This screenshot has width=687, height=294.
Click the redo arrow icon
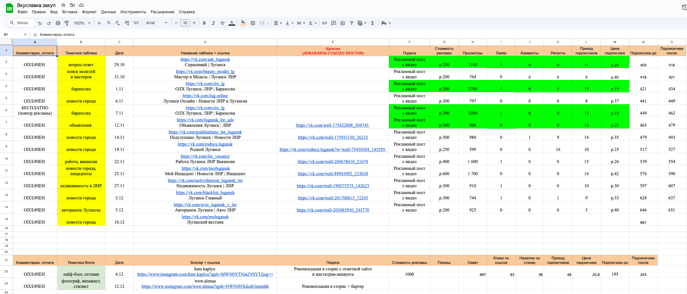pyautogui.click(x=49, y=23)
